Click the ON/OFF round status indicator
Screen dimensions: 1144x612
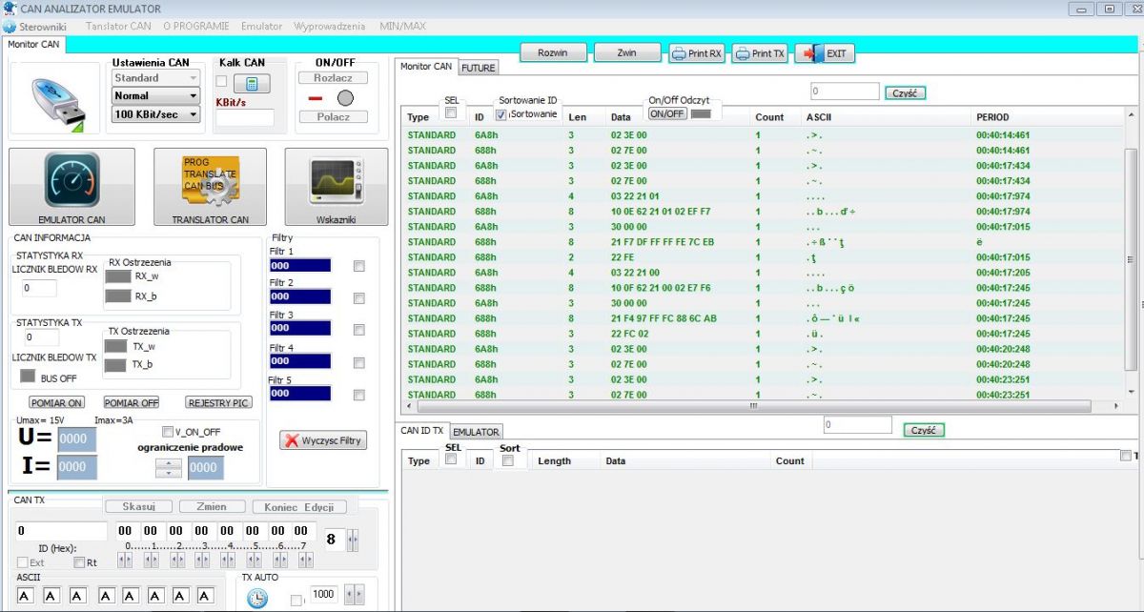click(x=345, y=98)
